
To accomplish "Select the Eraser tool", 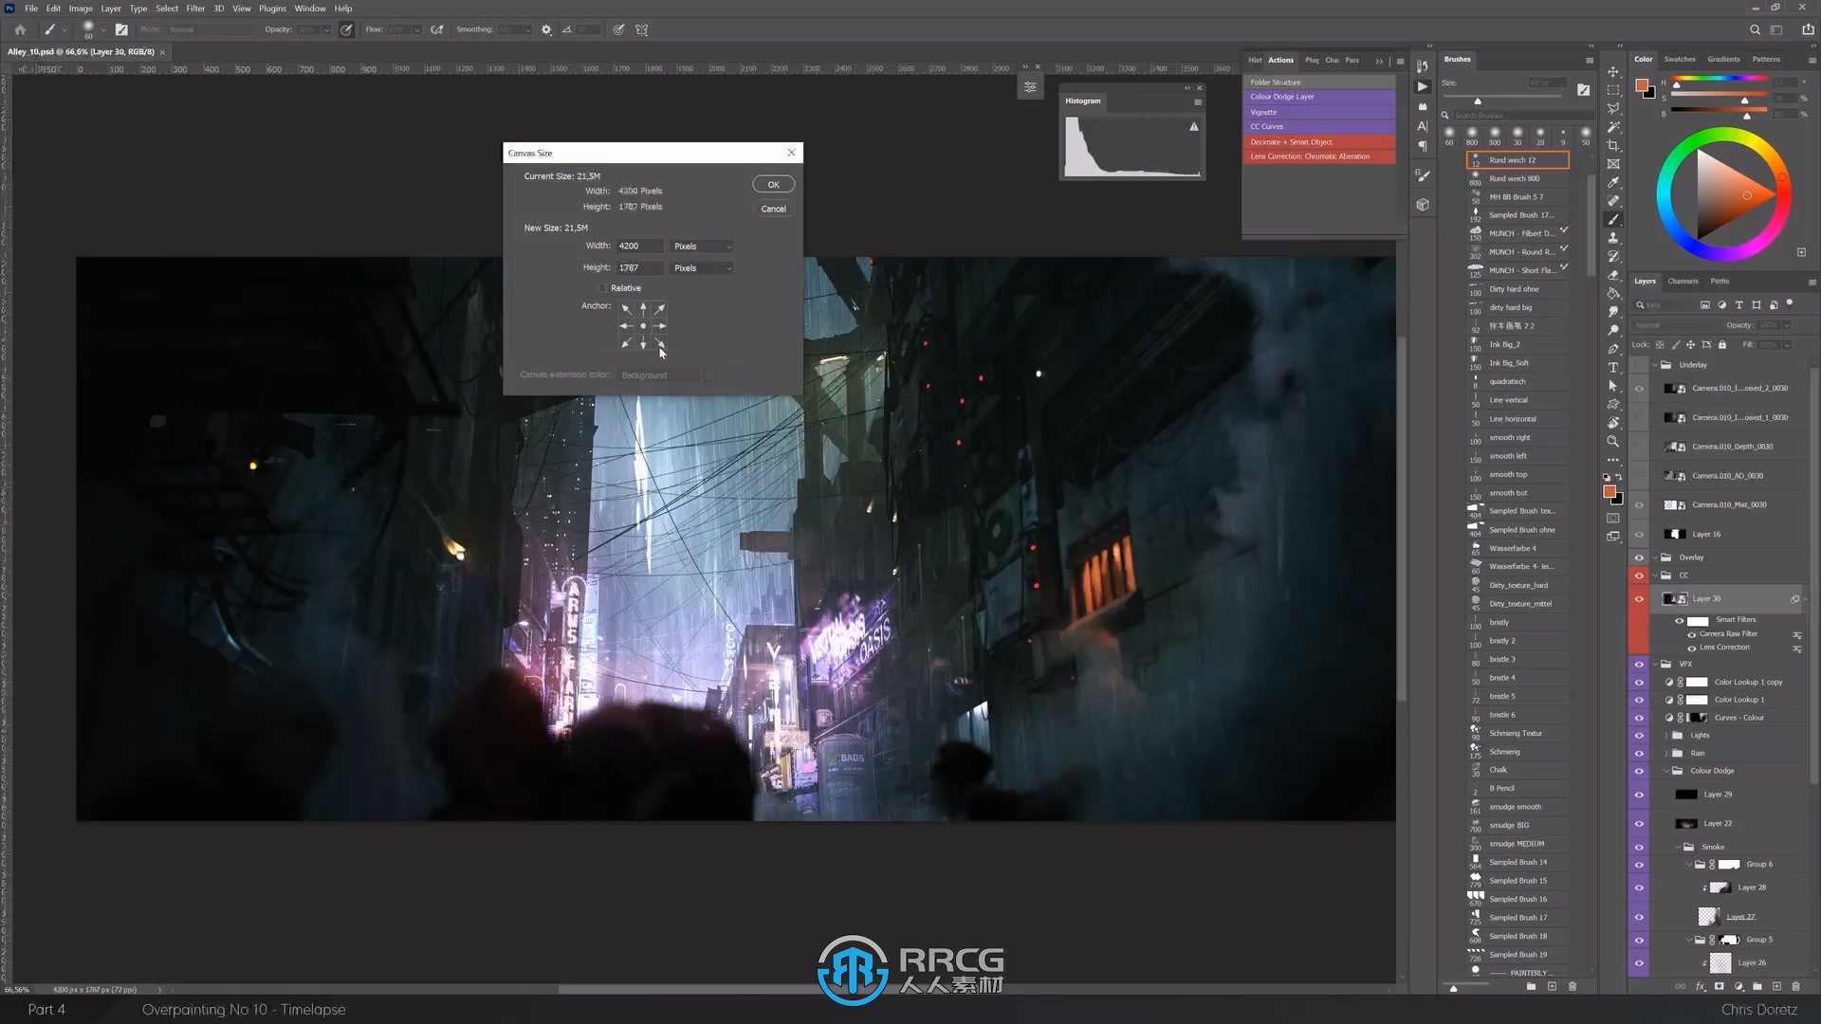I will (x=1612, y=275).
